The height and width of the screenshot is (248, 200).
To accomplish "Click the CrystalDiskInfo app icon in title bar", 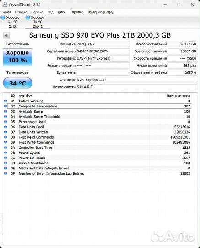I will (x=5, y=5).
